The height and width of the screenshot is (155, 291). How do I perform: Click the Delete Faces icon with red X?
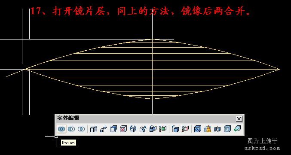123,129
